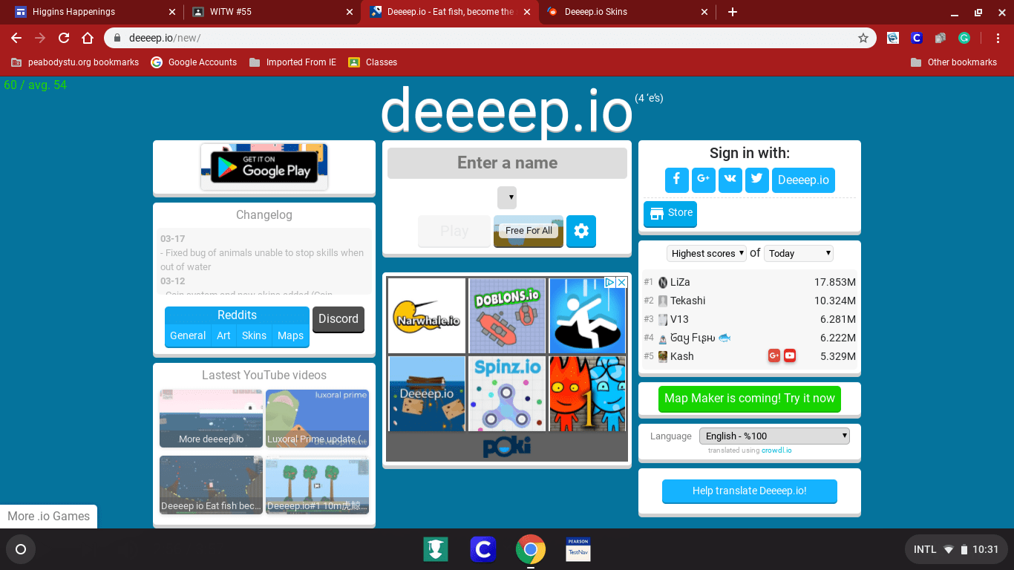Go to the browser home page
The image size is (1014, 570).
tap(88, 38)
